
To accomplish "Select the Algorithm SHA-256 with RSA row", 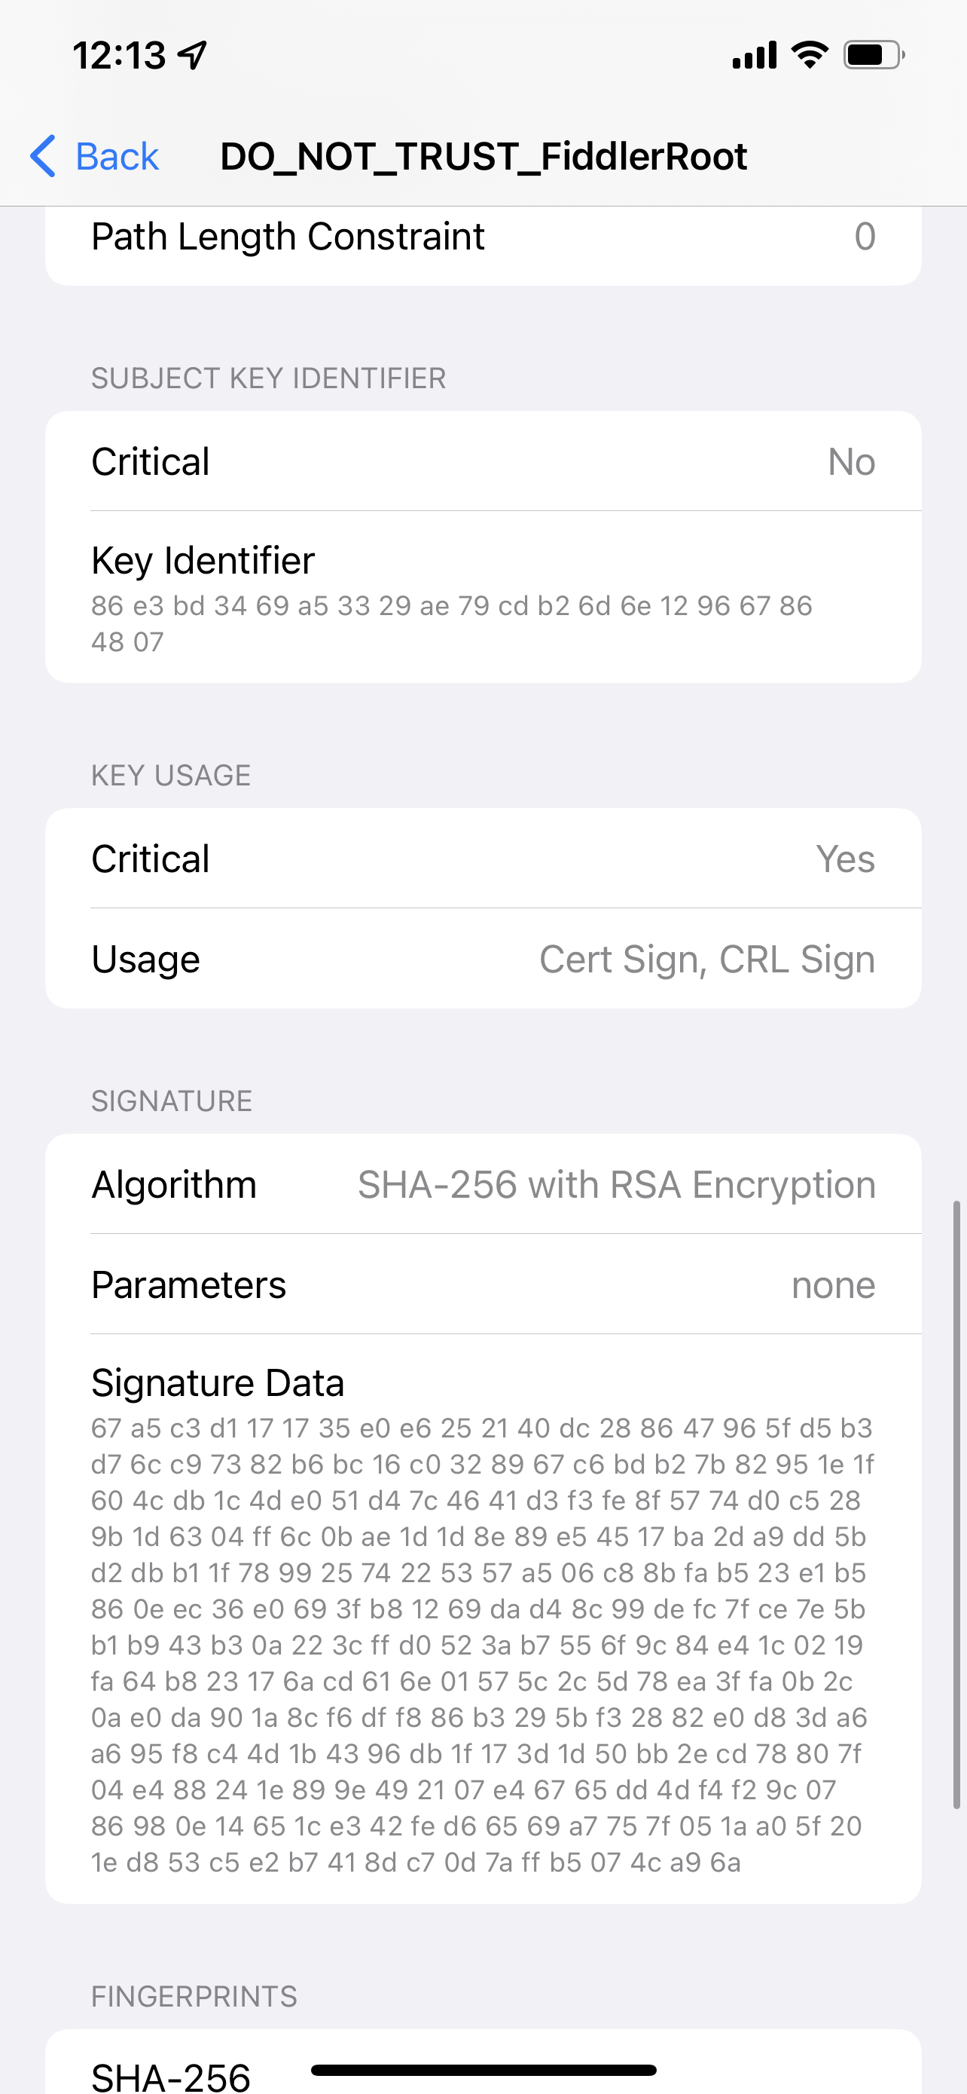I will click(483, 1184).
